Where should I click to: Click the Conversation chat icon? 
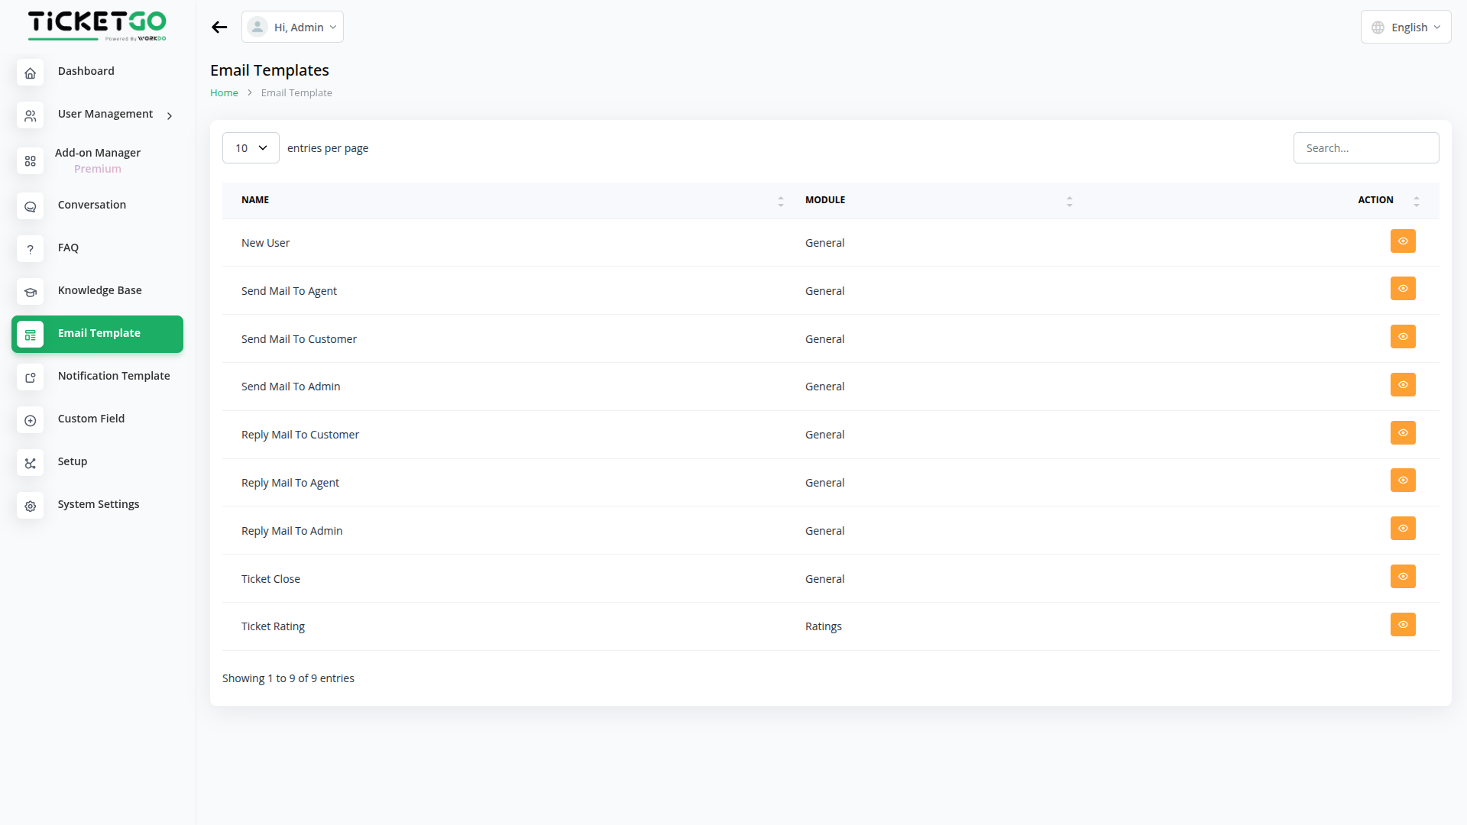tap(31, 207)
